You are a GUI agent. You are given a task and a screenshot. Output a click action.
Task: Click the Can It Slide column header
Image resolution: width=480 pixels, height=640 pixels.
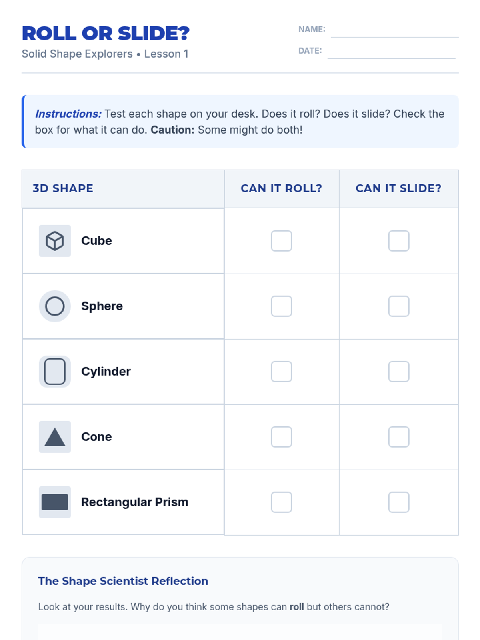pos(398,188)
